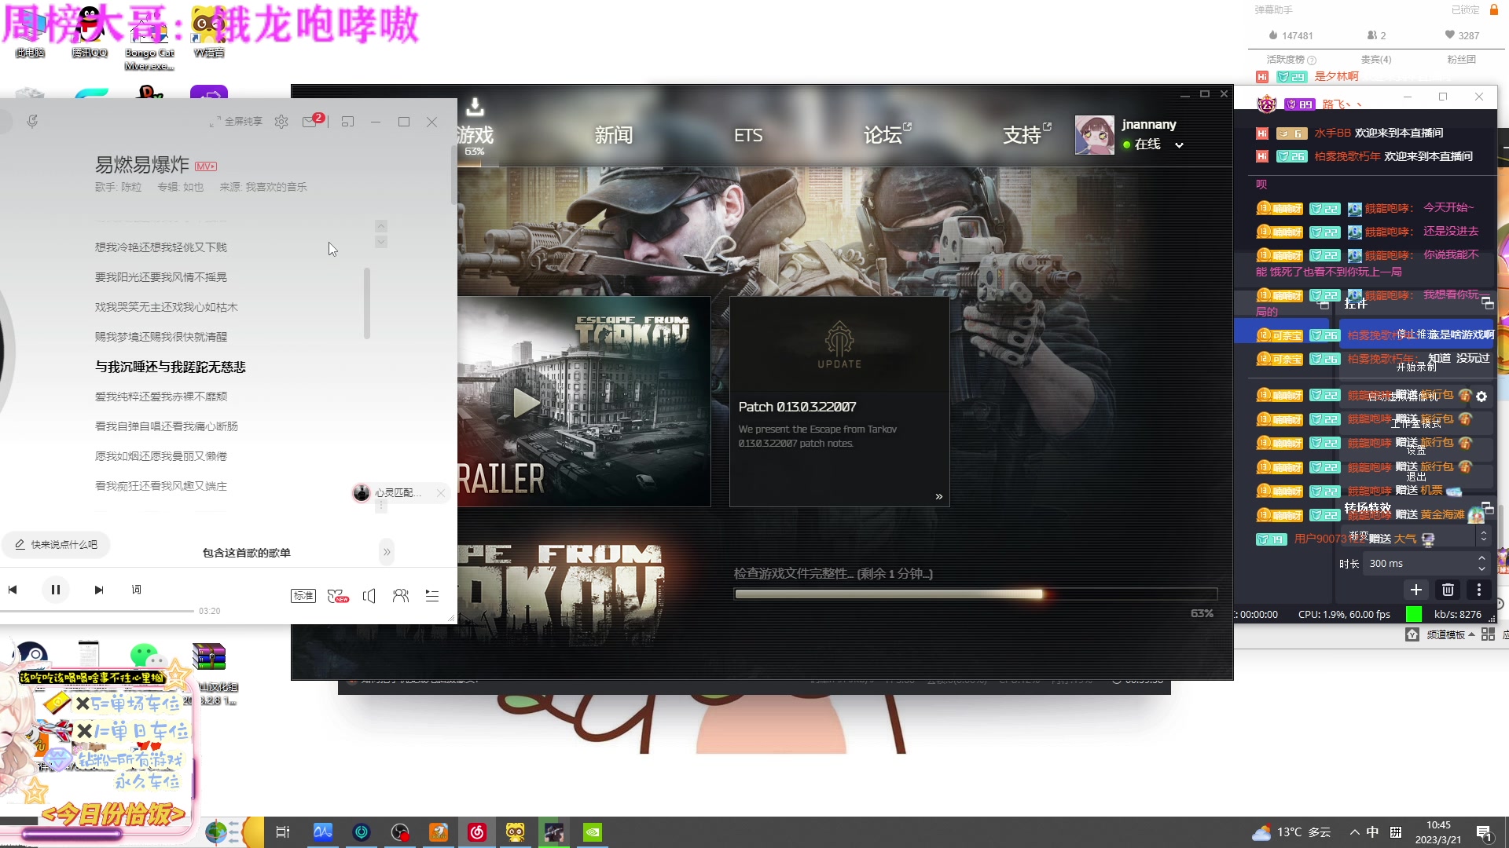Pause the playing song

(x=56, y=590)
